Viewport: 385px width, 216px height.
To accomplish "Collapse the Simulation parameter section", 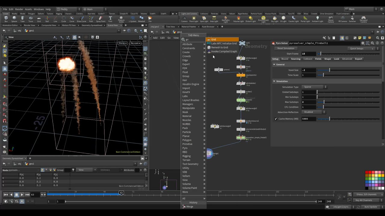I will click(274, 81).
